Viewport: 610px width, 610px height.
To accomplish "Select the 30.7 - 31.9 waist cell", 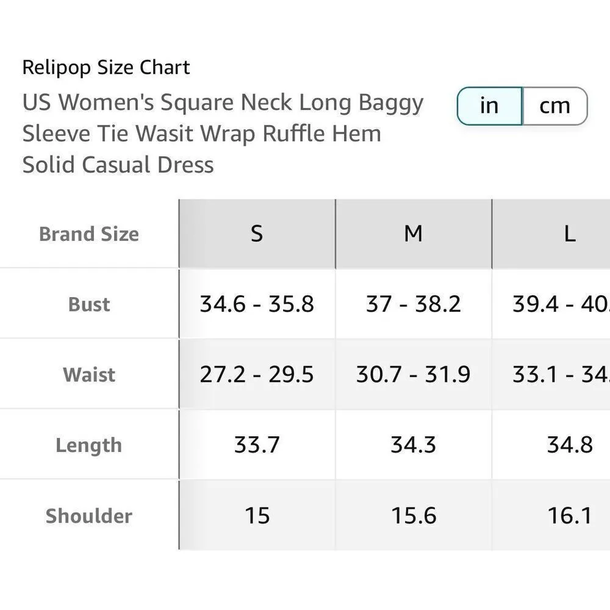I will pos(414,375).
